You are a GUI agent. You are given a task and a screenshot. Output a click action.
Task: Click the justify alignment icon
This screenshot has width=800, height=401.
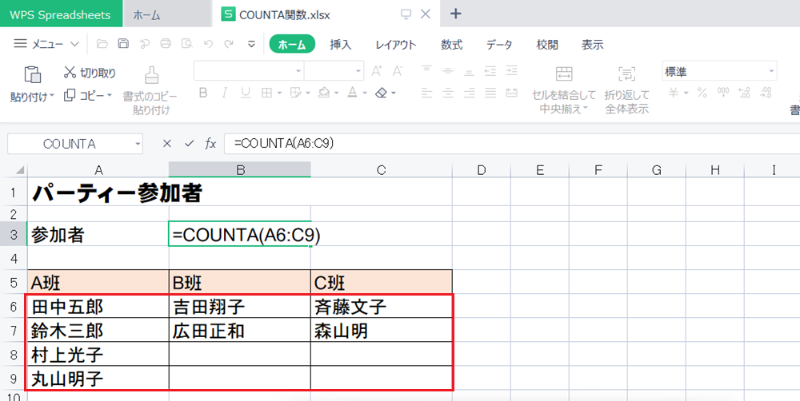coord(490,93)
